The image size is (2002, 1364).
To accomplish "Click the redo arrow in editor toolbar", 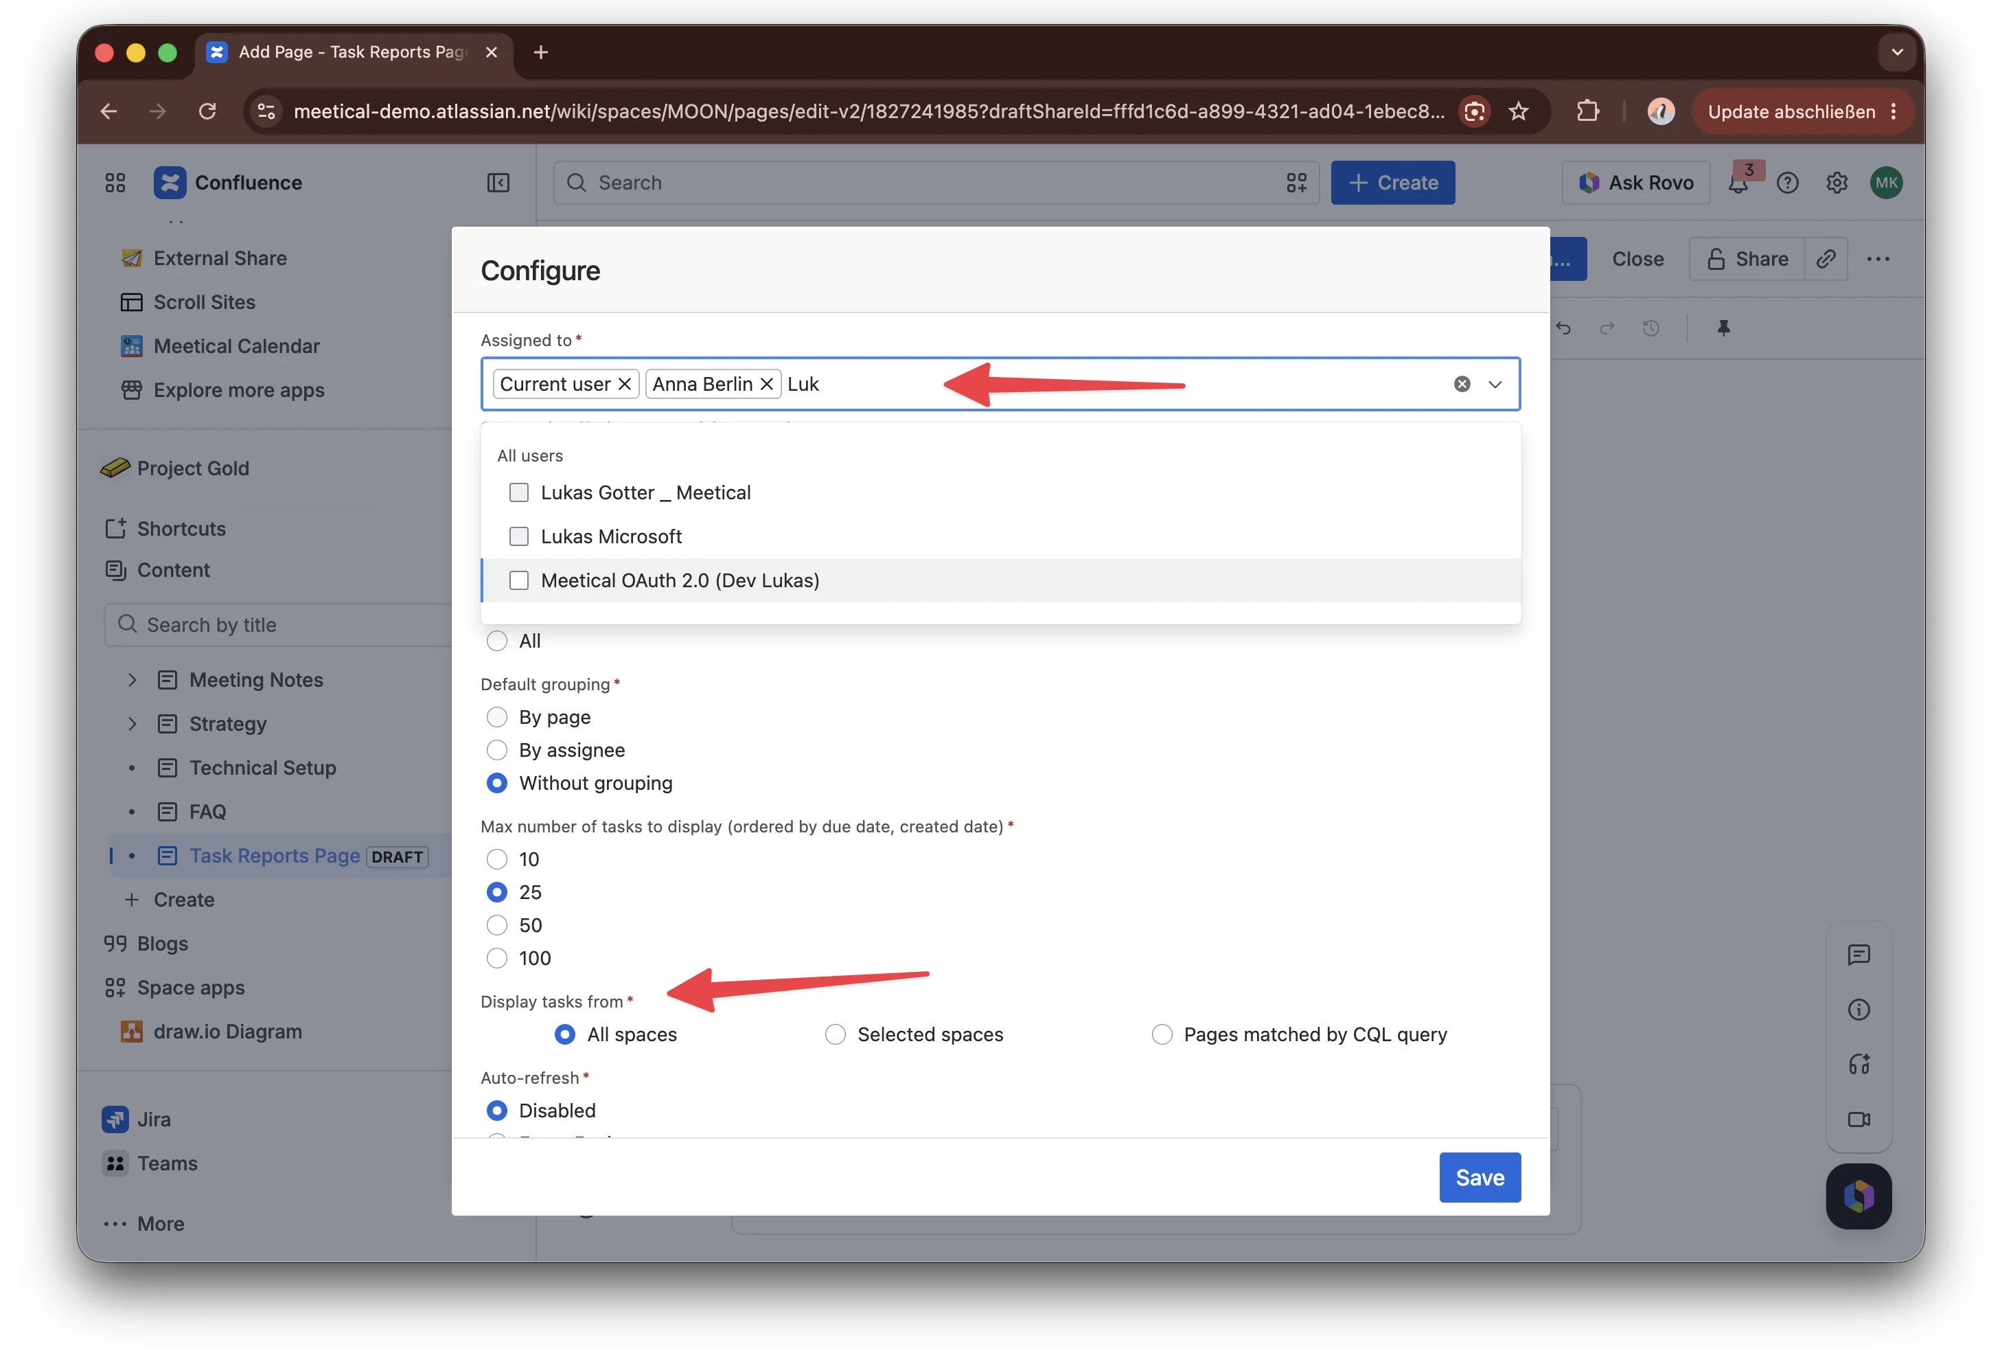I will click(x=1607, y=328).
